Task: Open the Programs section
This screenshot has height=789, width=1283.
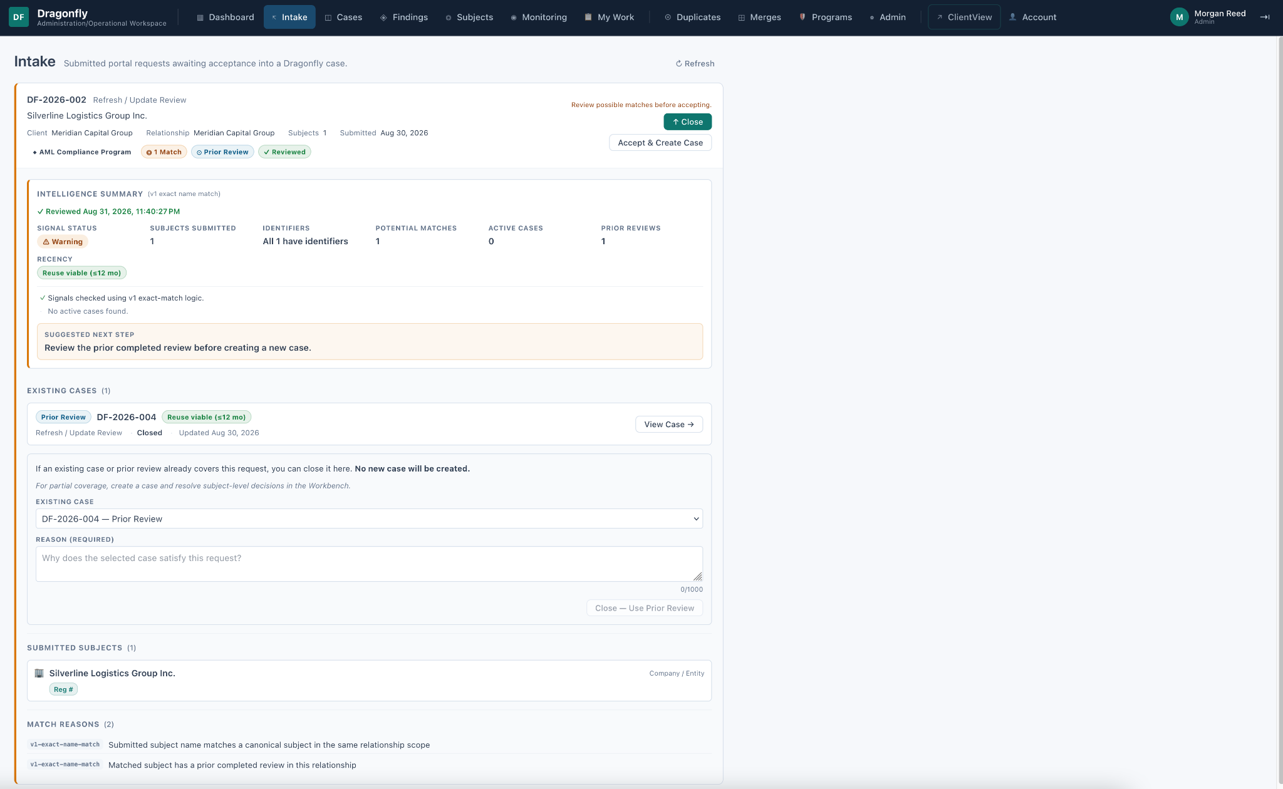Action: pyautogui.click(x=826, y=18)
